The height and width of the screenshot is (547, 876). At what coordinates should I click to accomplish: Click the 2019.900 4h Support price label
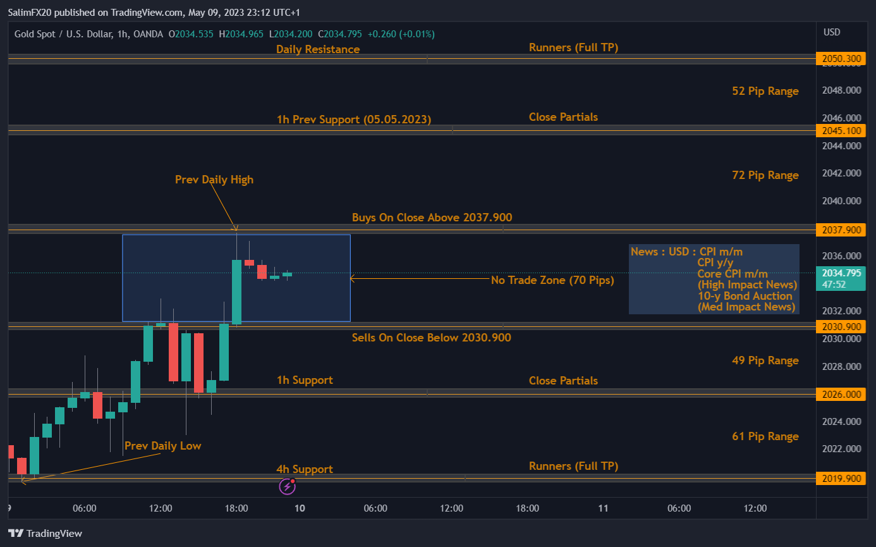pyautogui.click(x=841, y=479)
